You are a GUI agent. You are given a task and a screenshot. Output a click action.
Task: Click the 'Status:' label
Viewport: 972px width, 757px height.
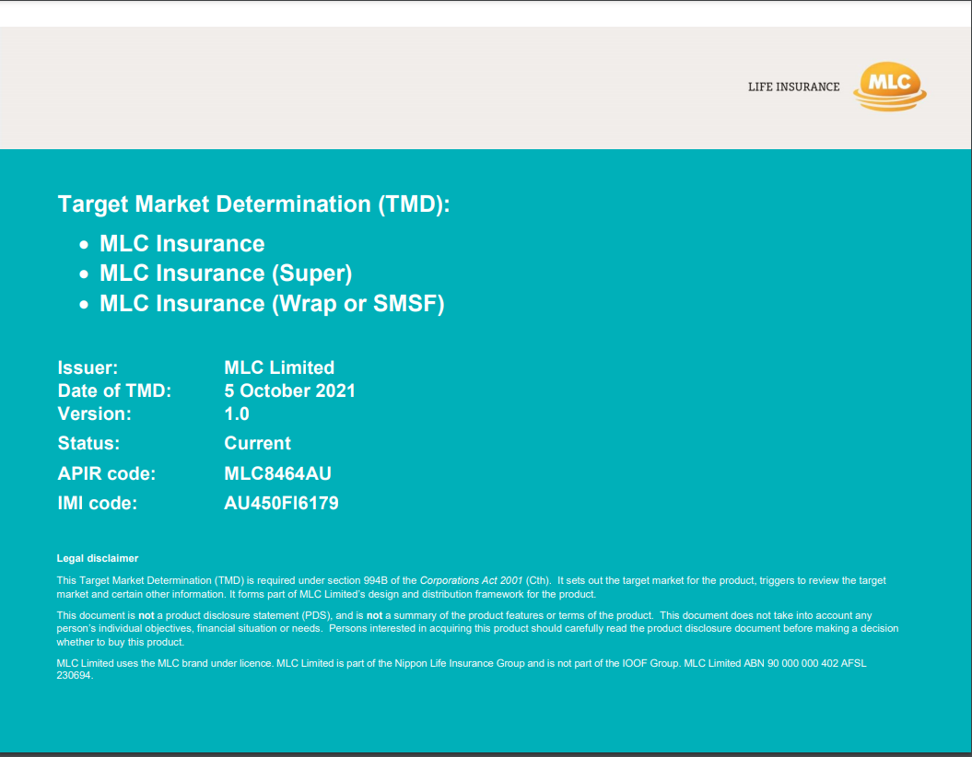tap(88, 444)
